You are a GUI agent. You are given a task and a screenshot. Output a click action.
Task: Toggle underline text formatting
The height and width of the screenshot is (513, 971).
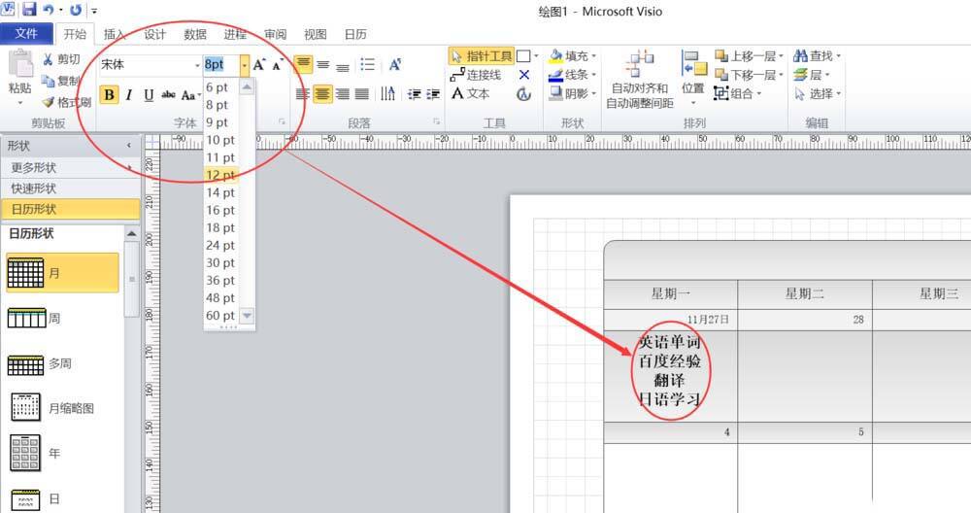coord(149,95)
